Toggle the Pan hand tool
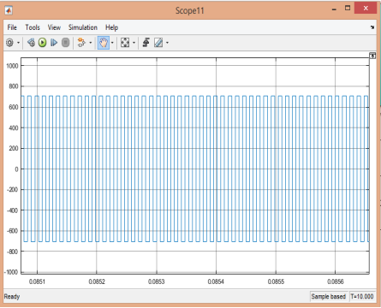Image resolution: width=381 pixels, height=308 pixels. pyautogui.click(x=103, y=43)
